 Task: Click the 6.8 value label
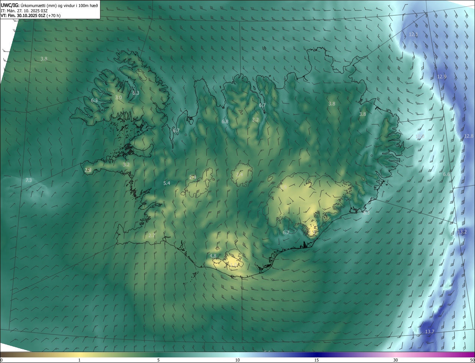225,121
